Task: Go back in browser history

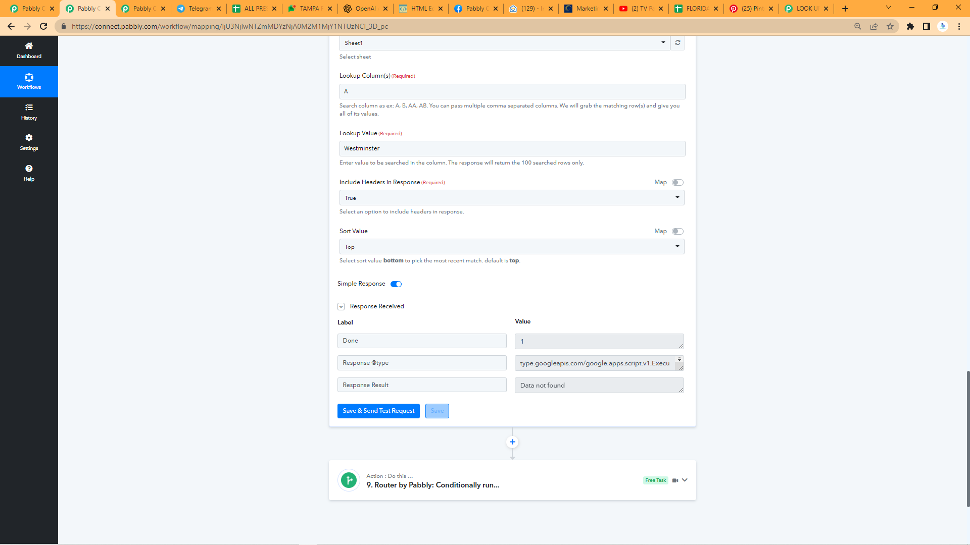Action: click(x=11, y=26)
